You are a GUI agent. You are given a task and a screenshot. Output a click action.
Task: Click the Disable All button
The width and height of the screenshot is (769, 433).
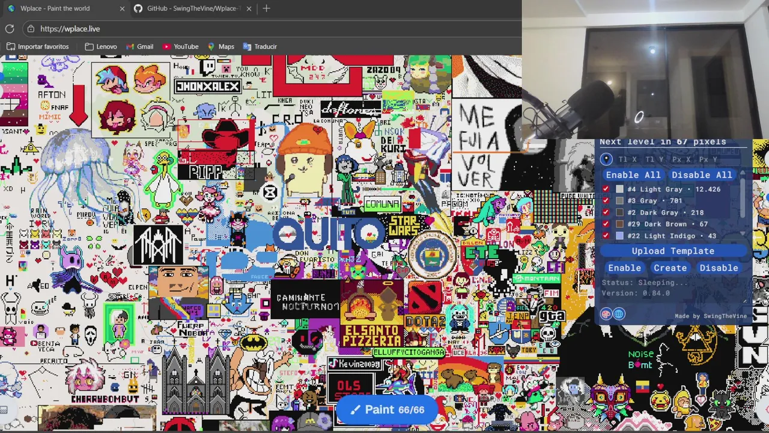[702, 174]
